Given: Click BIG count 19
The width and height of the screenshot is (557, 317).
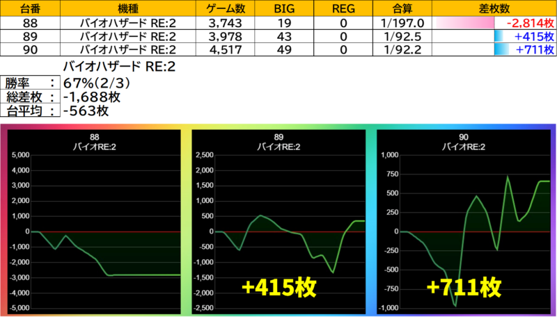Looking at the screenshot, I should point(284,23).
